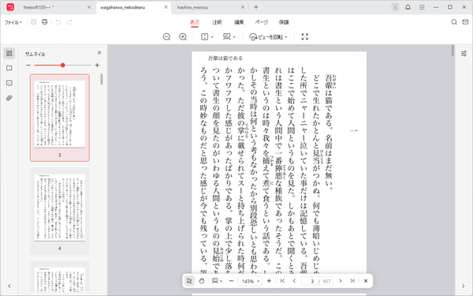Viewport: 473px width, 296px height.
Task: Close the wagahaiwa_nekodearu tab
Action: pyautogui.click(x=166, y=7)
